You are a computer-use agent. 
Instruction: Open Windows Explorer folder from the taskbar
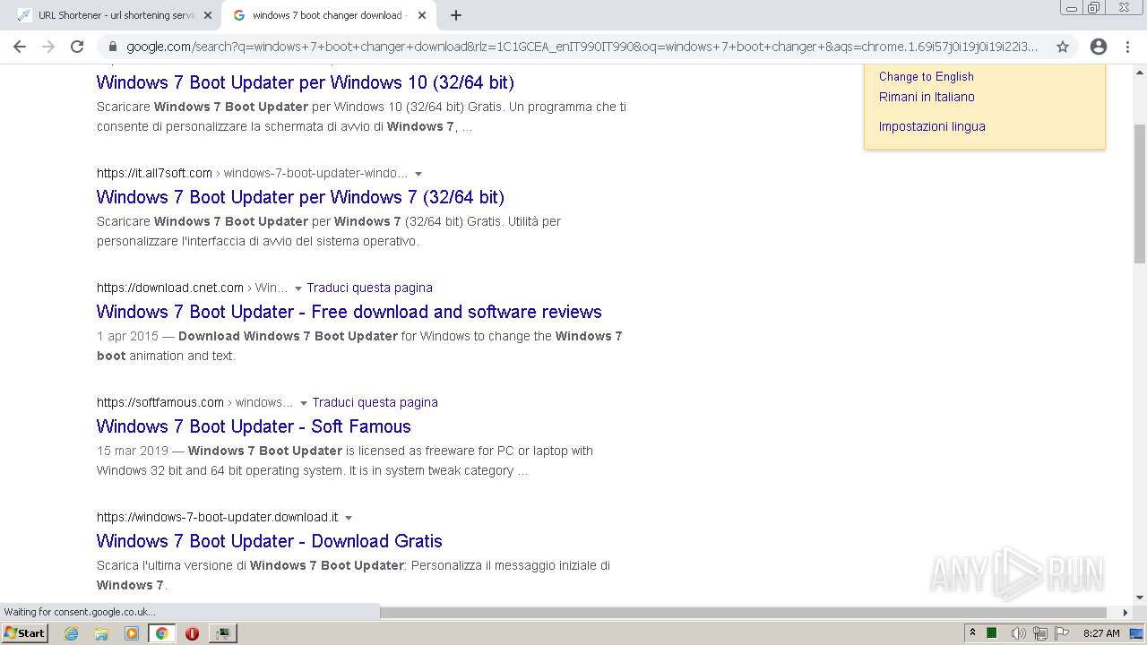coord(101,633)
